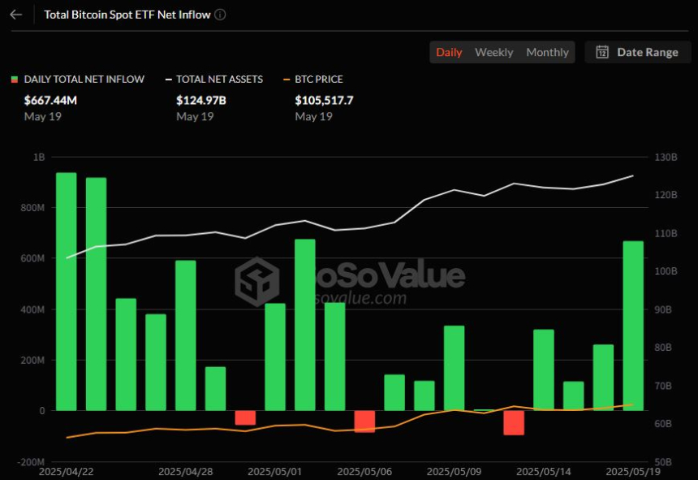Click the last green bar for May 19
The height and width of the screenshot is (480, 698).
[x=633, y=325]
